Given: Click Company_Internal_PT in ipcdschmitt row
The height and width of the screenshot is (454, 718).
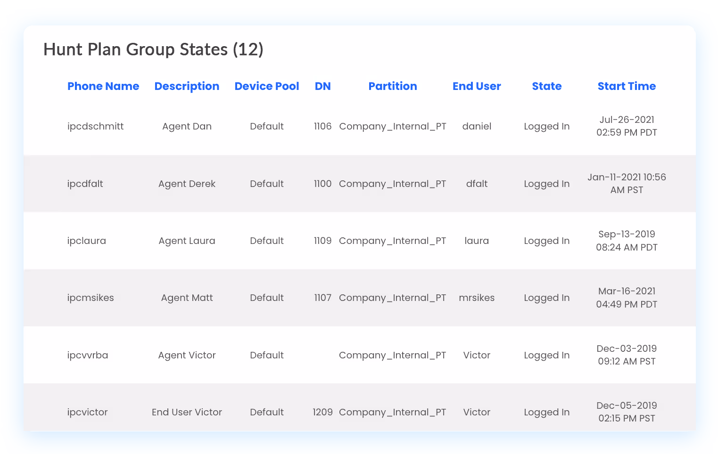Looking at the screenshot, I should click(x=393, y=126).
